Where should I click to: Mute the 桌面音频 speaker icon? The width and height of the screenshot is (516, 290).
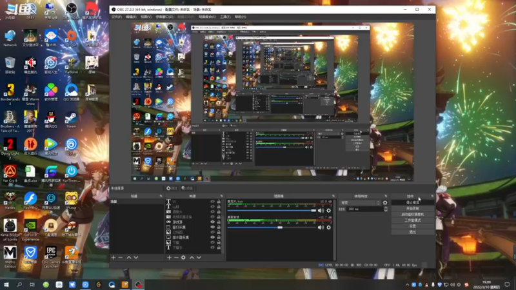pyautogui.click(x=321, y=227)
